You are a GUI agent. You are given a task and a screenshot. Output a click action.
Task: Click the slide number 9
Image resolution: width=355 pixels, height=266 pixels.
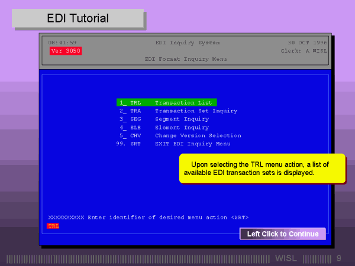[339, 258]
